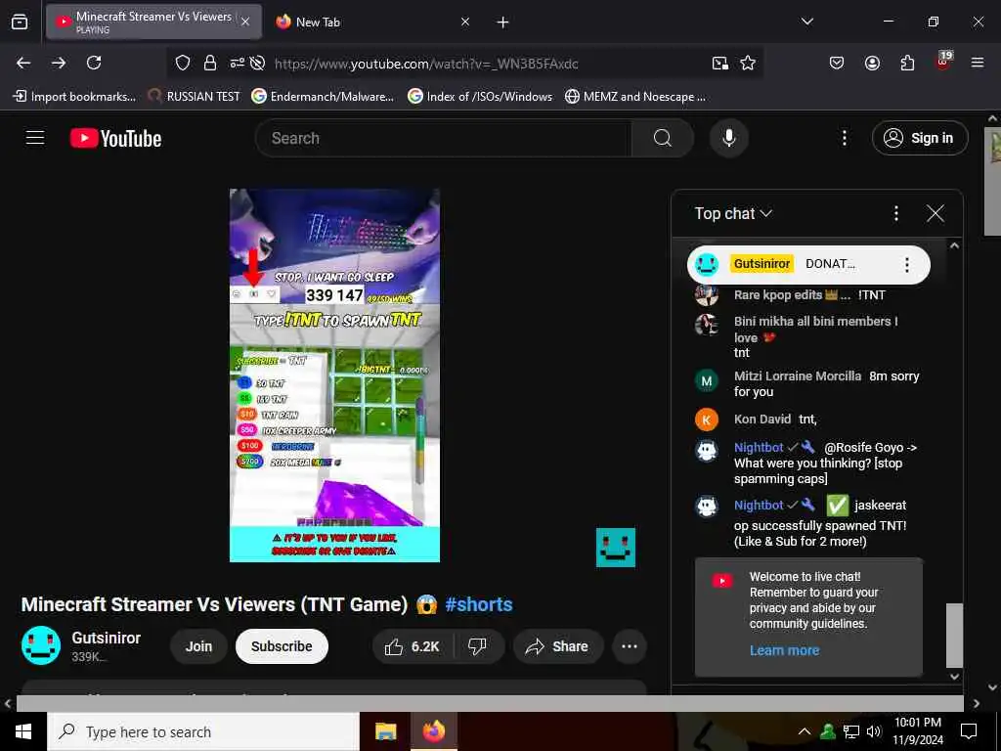The height and width of the screenshot is (751, 1001).
Task: Switch to New Tab
Action: (373, 22)
